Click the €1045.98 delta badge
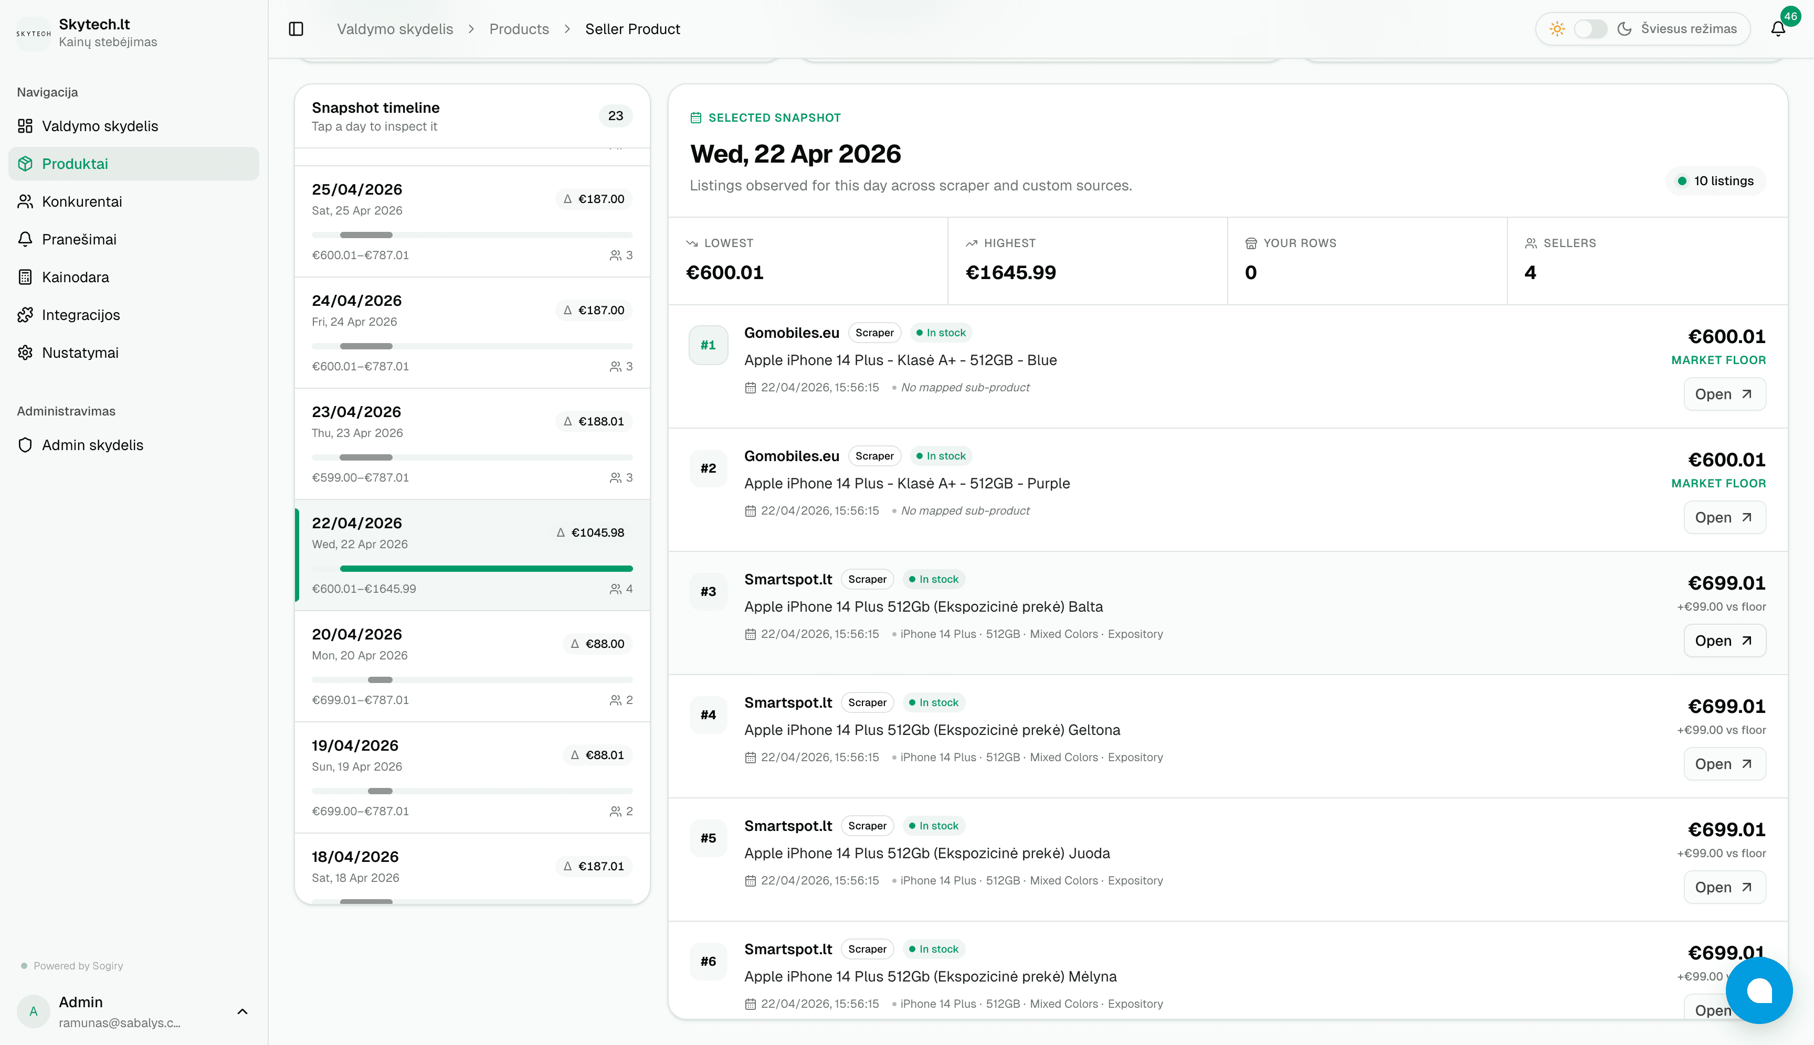Viewport: 1814px width, 1045px height. tap(590, 532)
